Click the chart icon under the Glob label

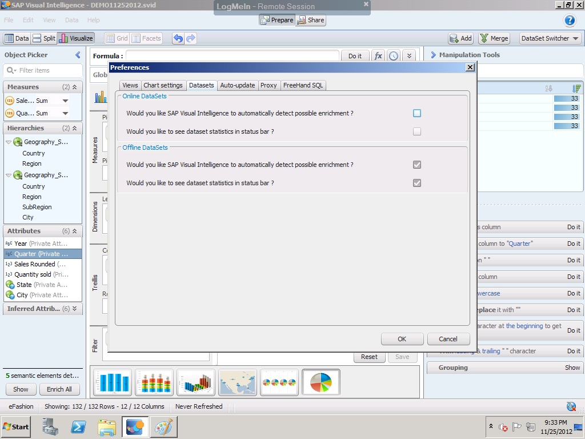coord(101,97)
